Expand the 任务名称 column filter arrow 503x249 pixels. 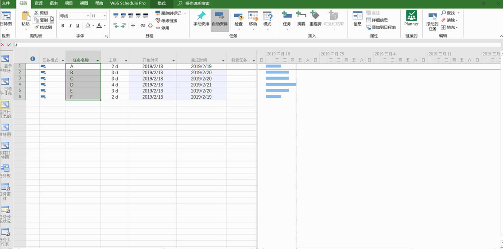tap(97, 61)
